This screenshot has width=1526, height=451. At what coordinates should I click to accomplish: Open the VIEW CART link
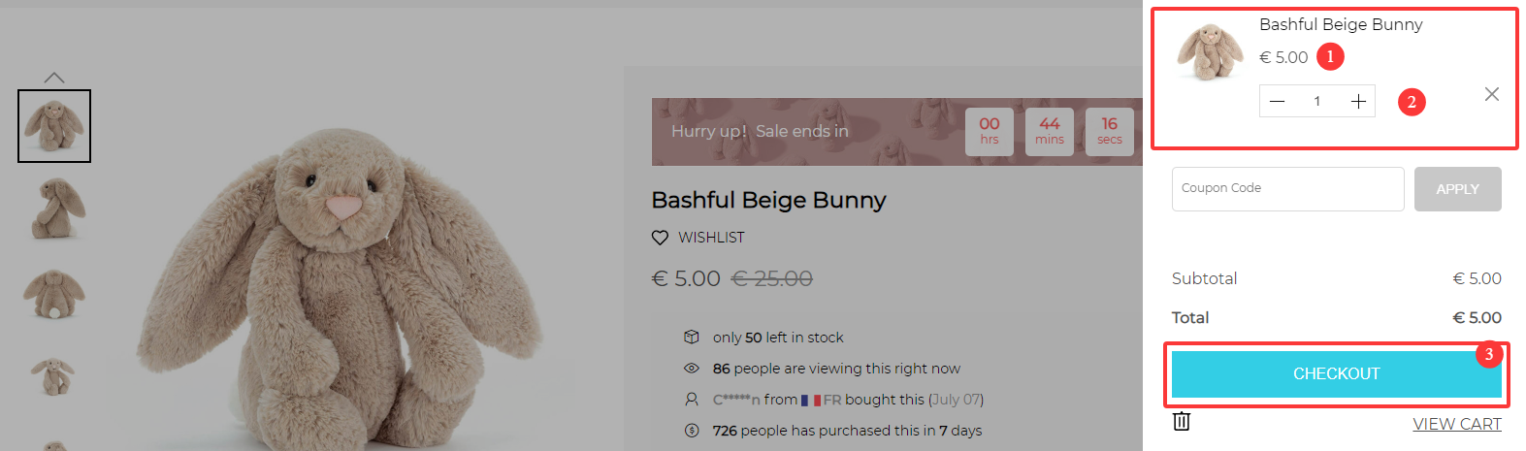point(1456,424)
